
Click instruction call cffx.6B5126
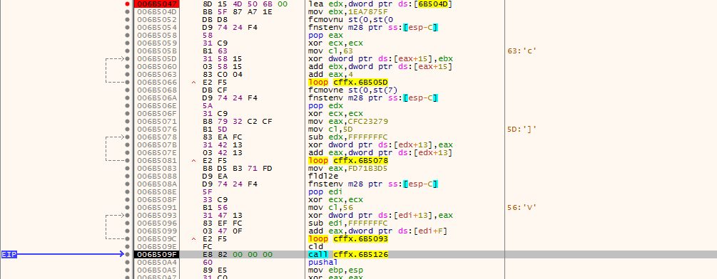[348, 254]
